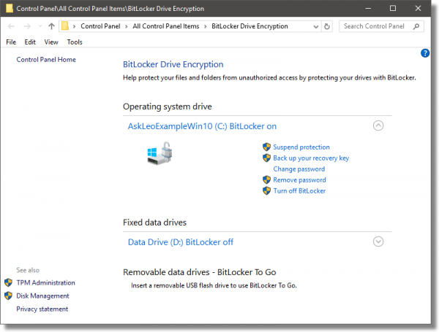439x332 pixels.
Task: Click 'Operating system drive' section heading
Action: pos(167,107)
